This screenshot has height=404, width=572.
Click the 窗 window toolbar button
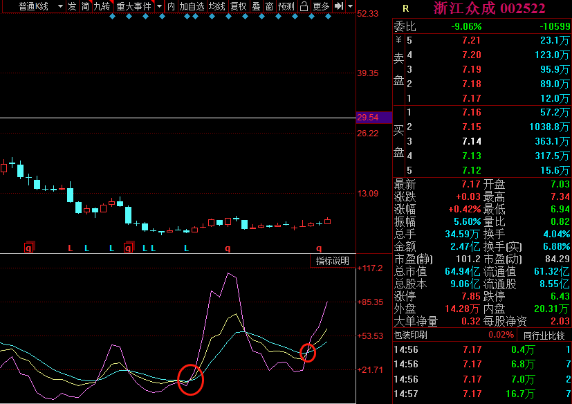(x=269, y=6)
